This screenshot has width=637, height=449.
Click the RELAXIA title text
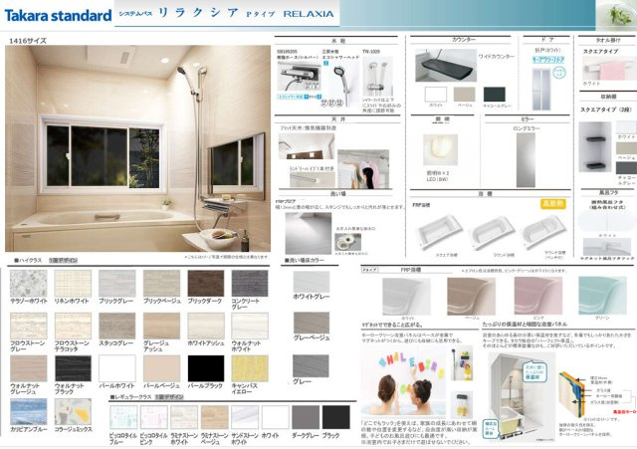(x=309, y=14)
